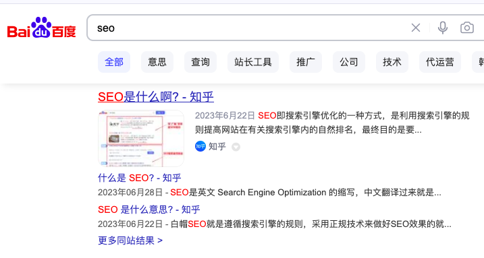The width and height of the screenshot is (484, 258).
Task: Click the 知乎 source avatar icon
Action: point(200,146)
